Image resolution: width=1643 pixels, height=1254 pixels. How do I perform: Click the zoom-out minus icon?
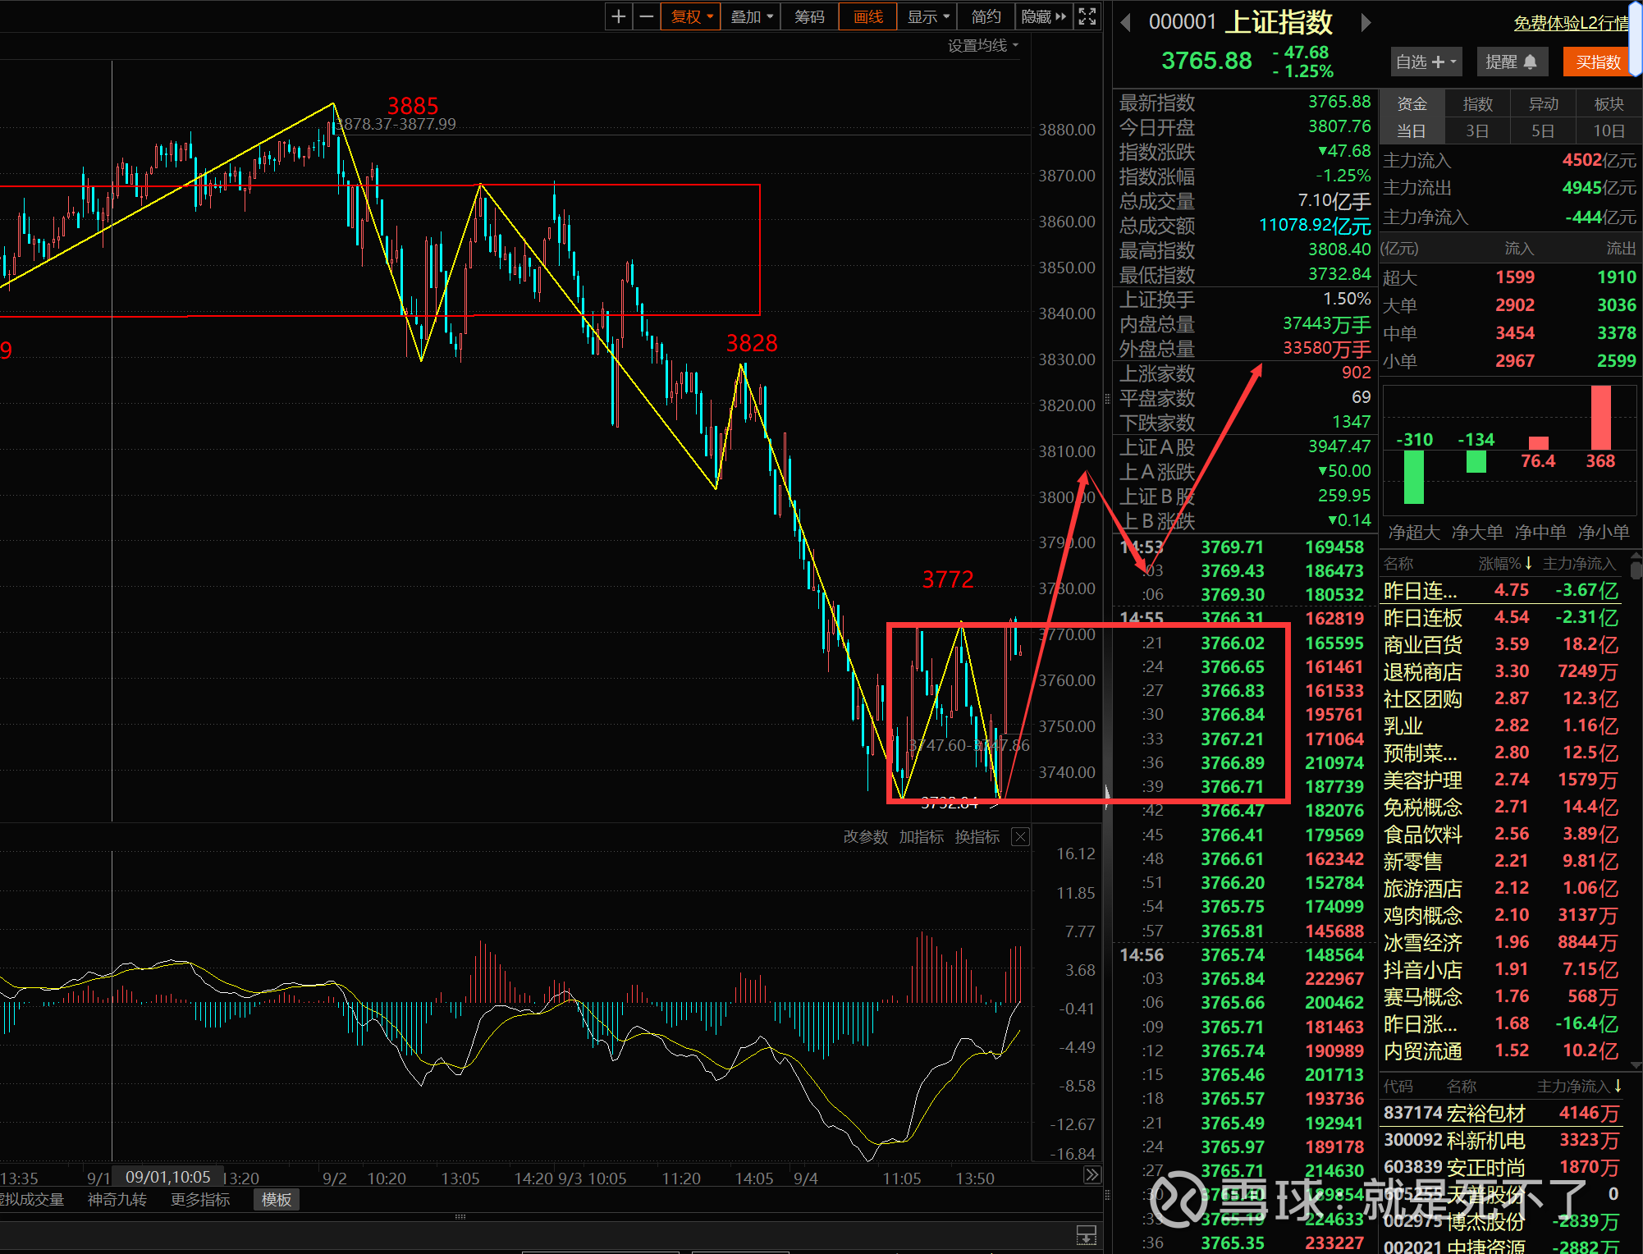(x=647, y=16)
